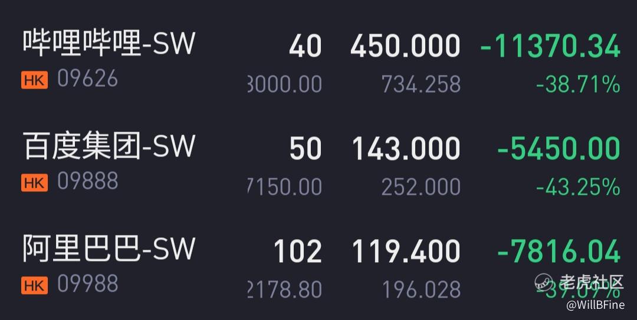Screen dimensions: 637x320
Task: Open the 百度集团-SW stock position
Action: point(109,147)
